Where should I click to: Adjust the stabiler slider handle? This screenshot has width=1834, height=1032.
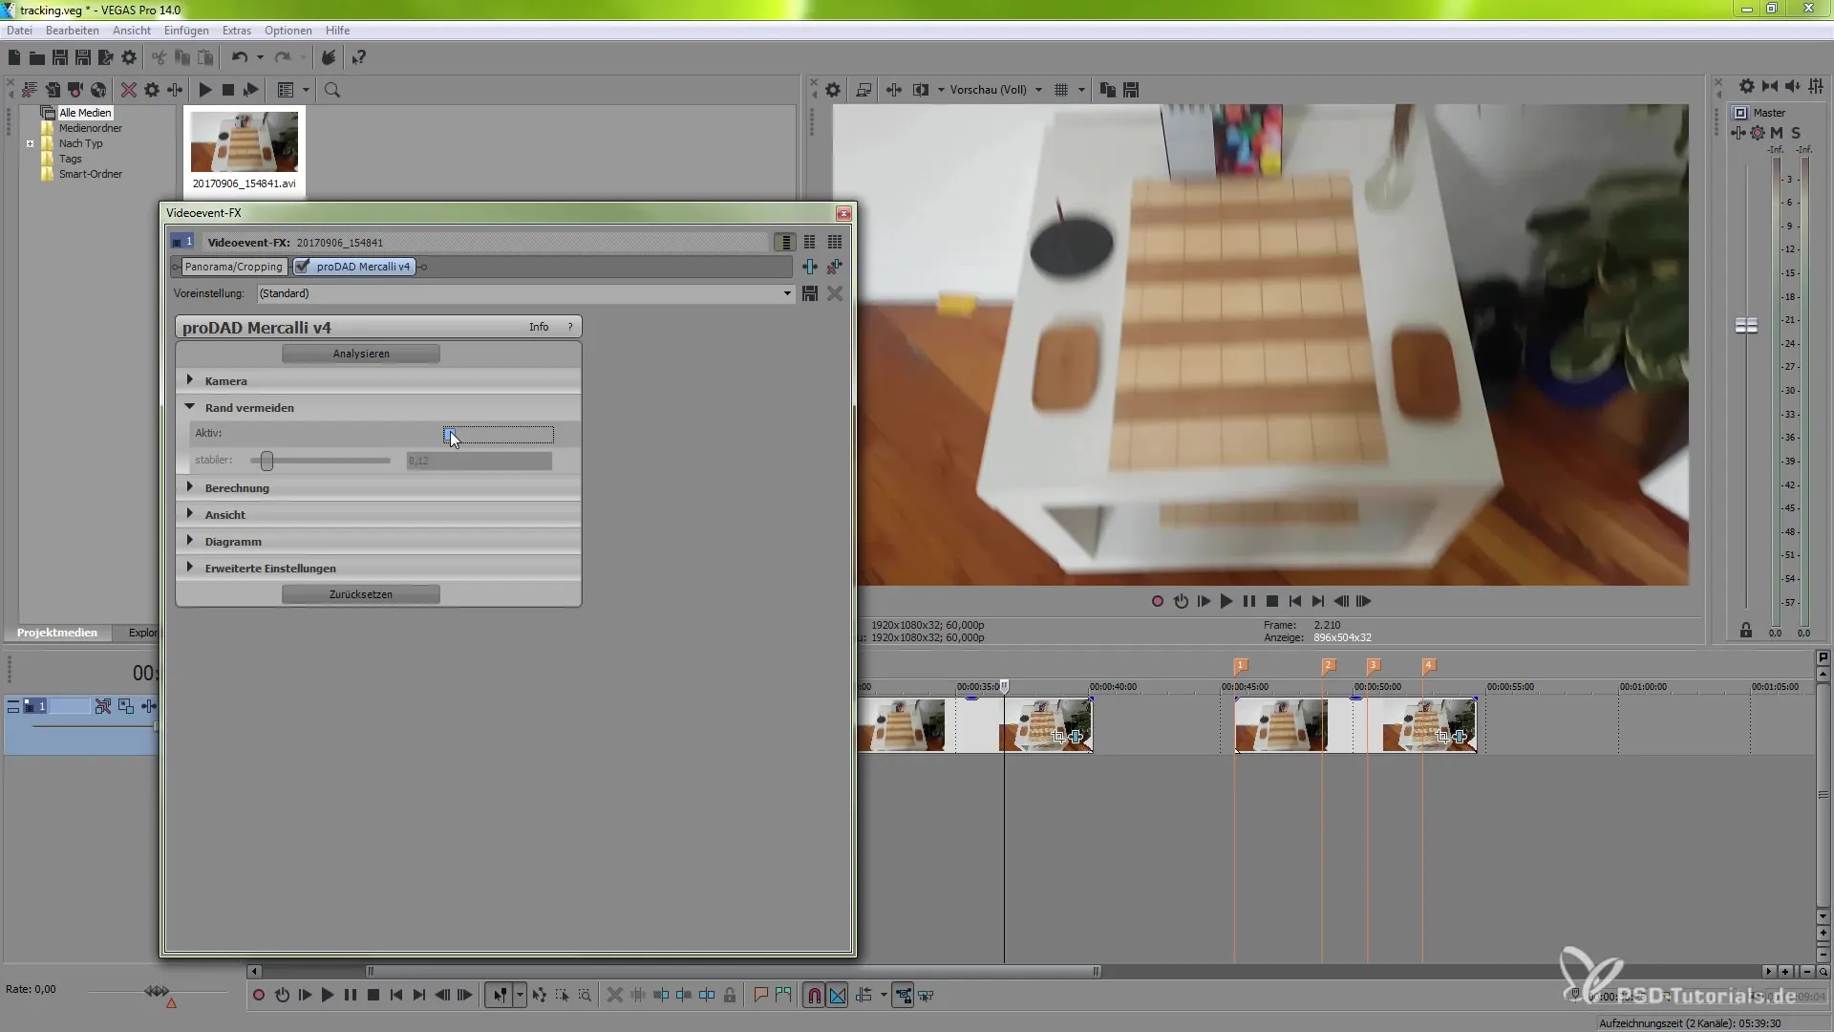[267, 461]
